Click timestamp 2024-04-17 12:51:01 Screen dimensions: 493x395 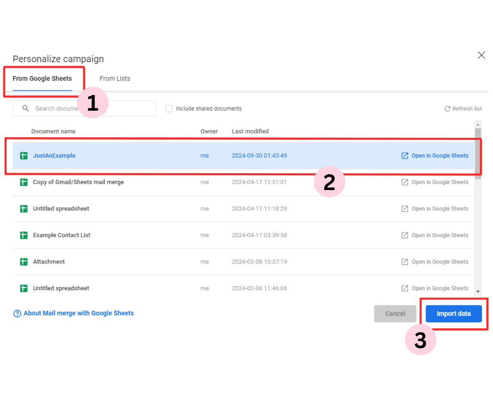(259, 182)
